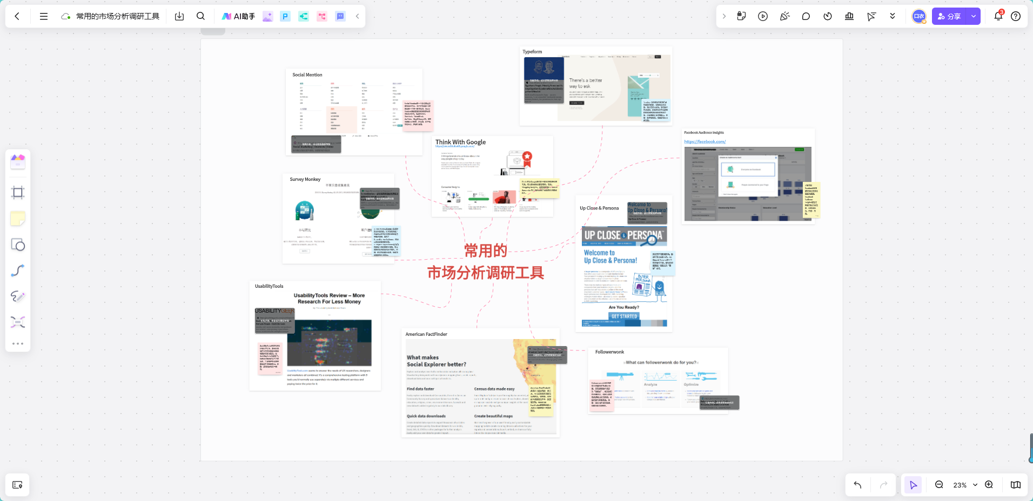Image resolution: width=1033 pixels, height=501 pixels.
Task: Open the purple AI chat icon
Action: pyautogui.click(x=340, y=16)
